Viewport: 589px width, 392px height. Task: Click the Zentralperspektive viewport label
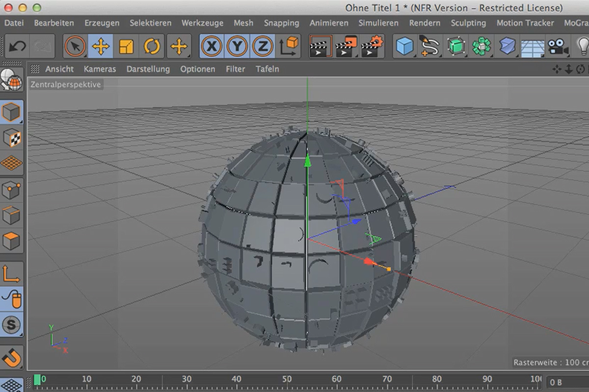(x=66, y=85)
